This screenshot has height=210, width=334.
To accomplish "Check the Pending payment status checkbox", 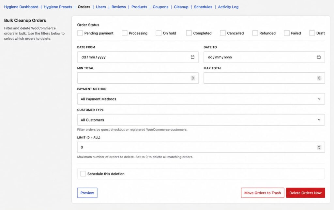I will coord(80,33).
